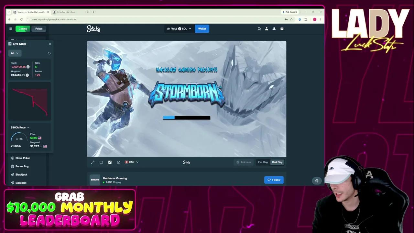Viewport: 414px width, 233px height.
Task: Open the user profile icon
Action: point(267,29)
